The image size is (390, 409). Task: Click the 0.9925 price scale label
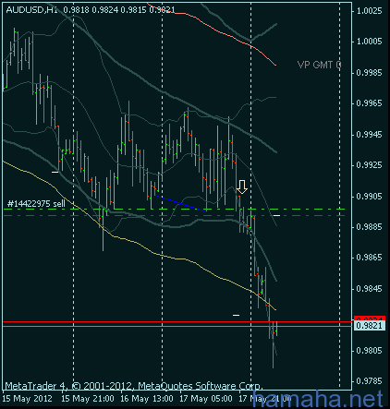point(370,165)
